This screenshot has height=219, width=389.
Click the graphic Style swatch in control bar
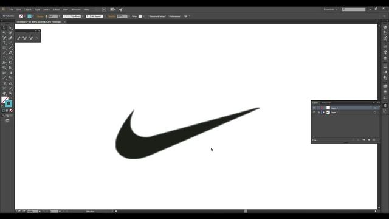140,16
